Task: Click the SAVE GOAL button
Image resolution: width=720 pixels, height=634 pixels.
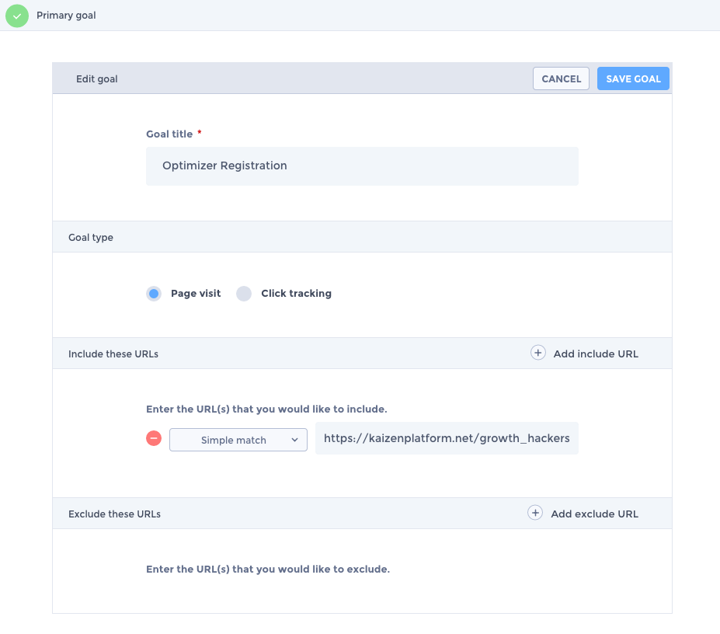Action: click(x=633, y=78)
